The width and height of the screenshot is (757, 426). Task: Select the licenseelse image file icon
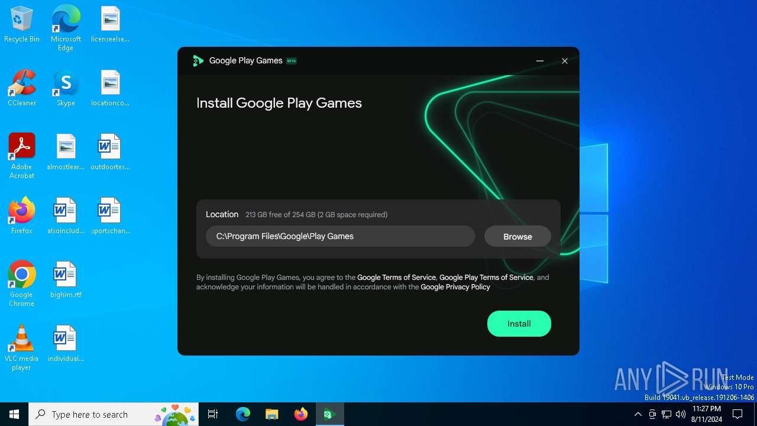coord(110,25)
